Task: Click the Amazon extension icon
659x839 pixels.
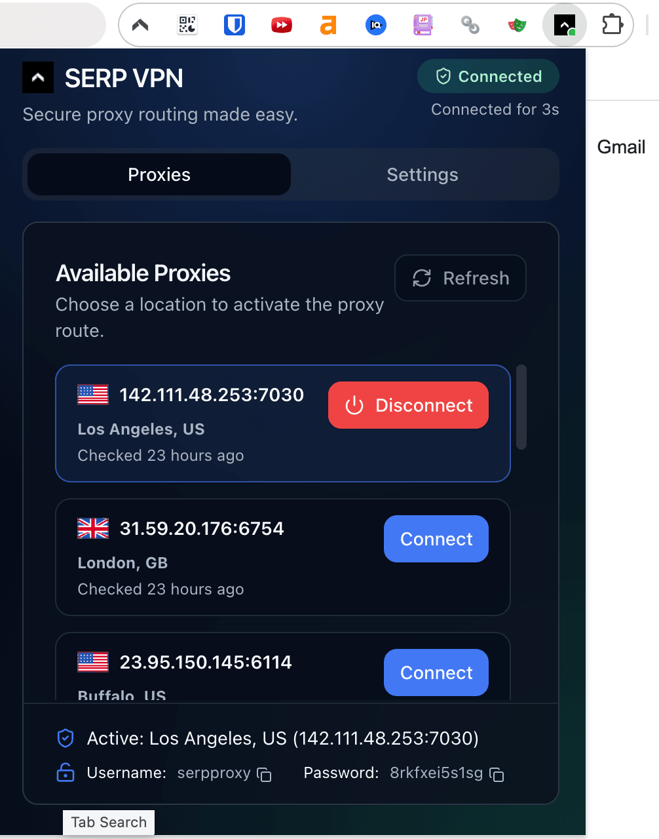Action: (328, 24)
